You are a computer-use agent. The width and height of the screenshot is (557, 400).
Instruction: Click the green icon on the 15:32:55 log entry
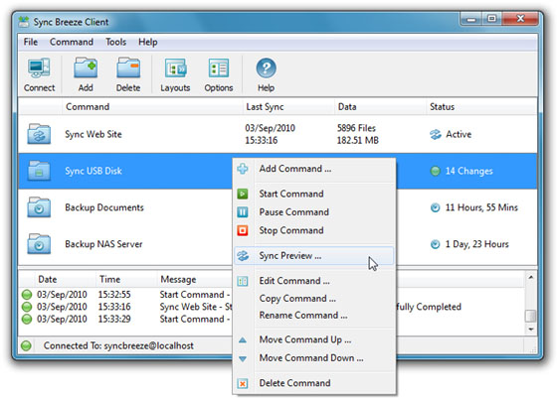(27, 295)
